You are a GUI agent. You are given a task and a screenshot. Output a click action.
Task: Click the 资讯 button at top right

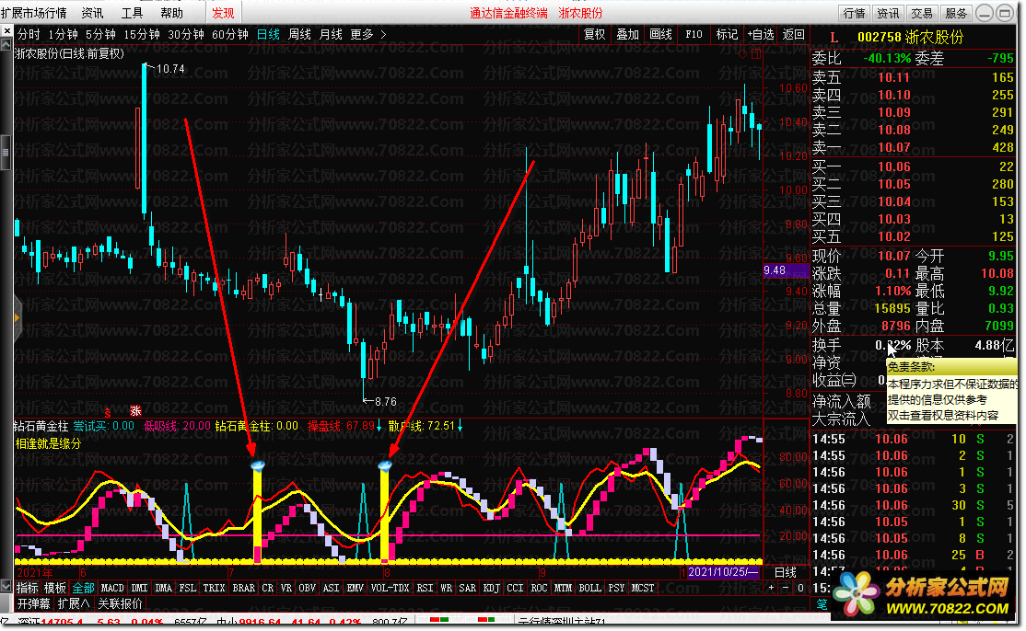point(888,13)
